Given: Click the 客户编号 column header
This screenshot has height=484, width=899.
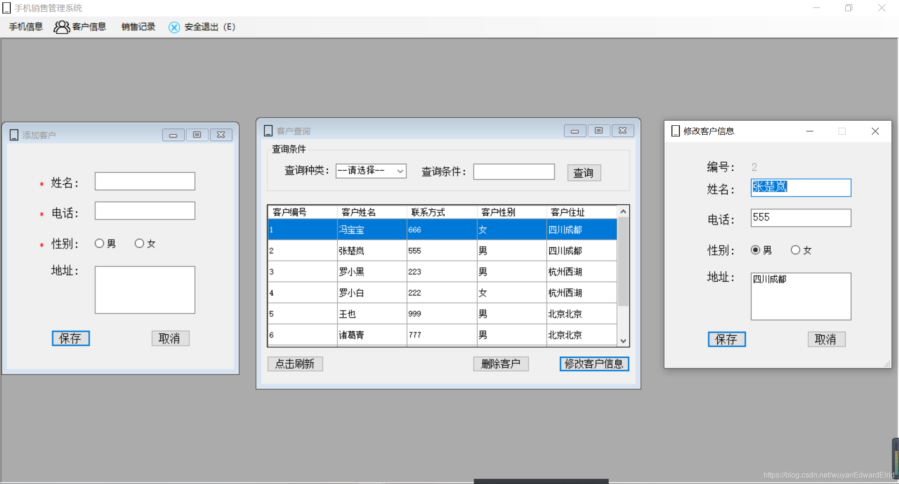Looking at the screenshot, I should click(302, 212).
